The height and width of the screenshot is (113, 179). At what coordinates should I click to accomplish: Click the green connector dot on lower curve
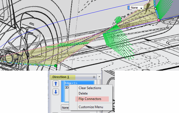tap(55, 65)
